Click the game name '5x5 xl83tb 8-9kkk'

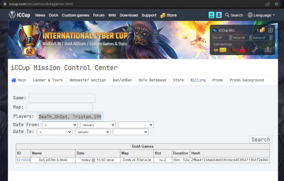53,160
